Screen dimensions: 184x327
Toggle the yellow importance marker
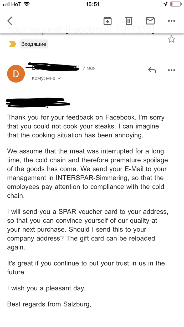13,44
